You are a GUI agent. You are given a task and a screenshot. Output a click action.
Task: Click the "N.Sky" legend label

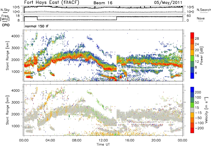(5, 10)
